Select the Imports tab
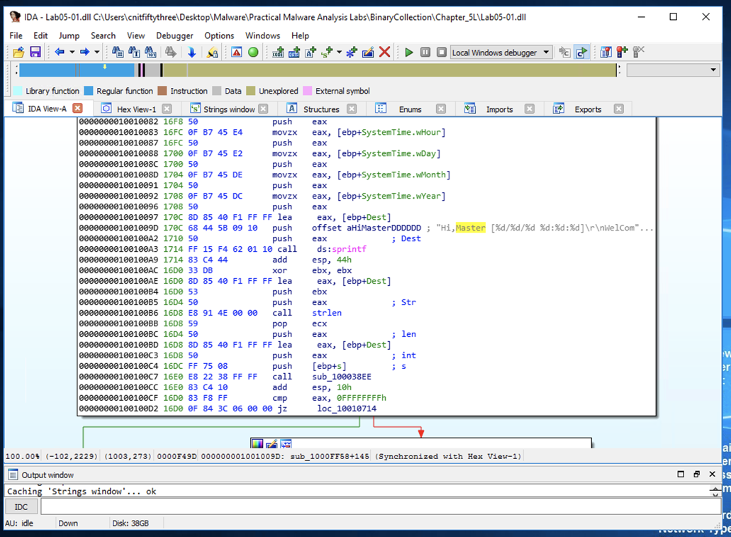Viewport: 731px width, 537px height. coord(499,109)
